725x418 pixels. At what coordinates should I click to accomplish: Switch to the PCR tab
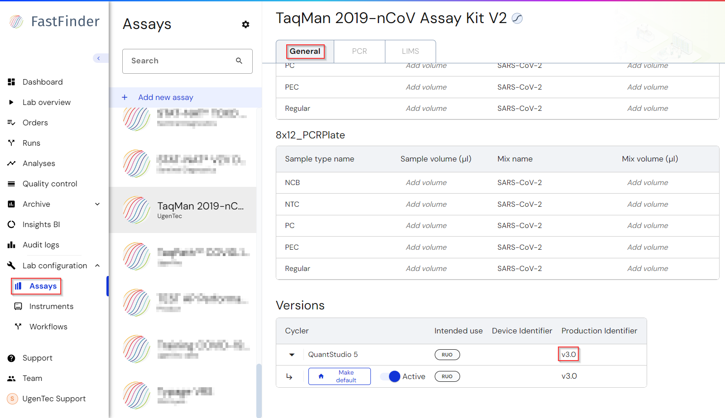[x=360, y=51]
